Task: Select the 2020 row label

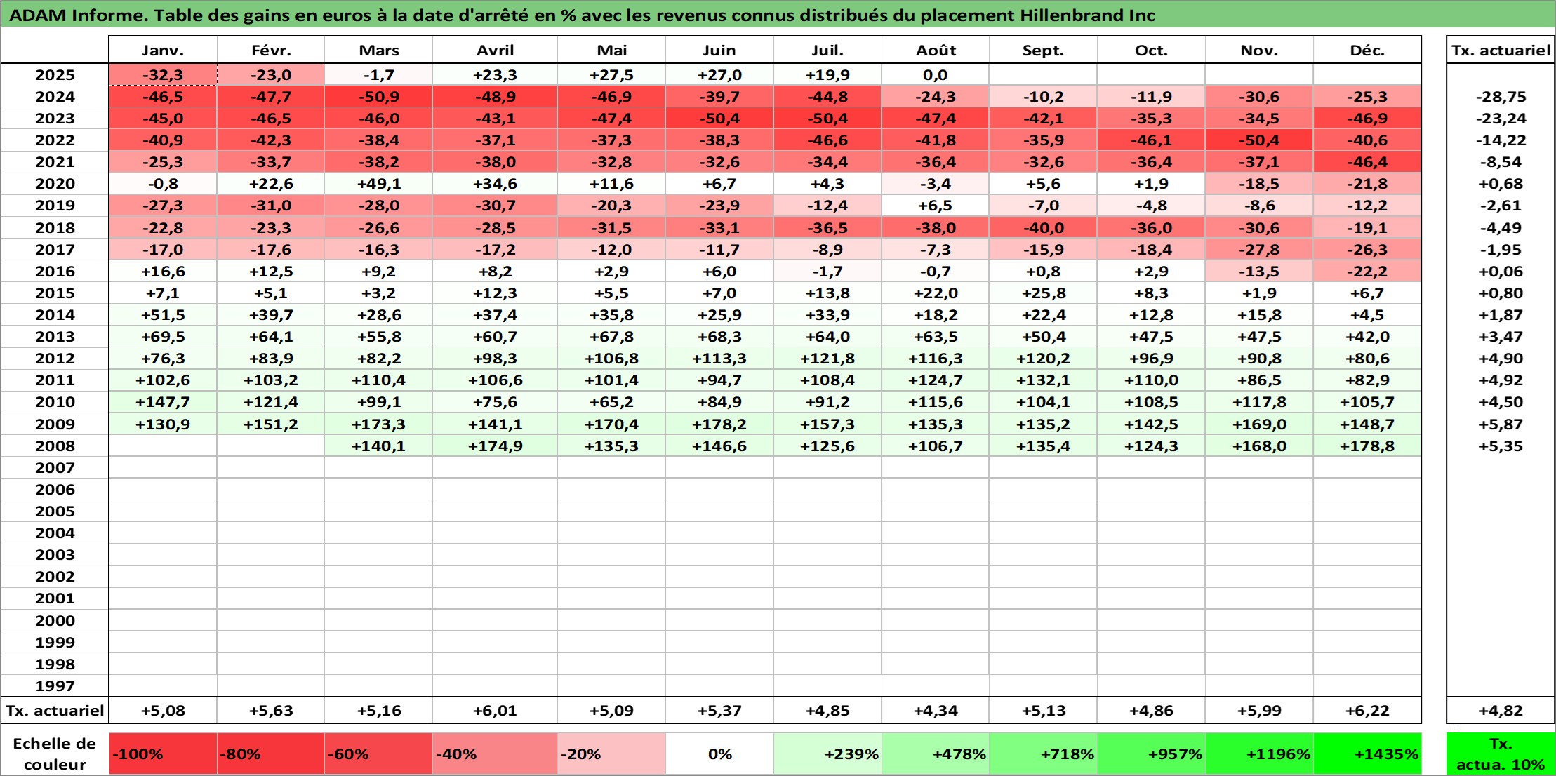Action: 55,184
